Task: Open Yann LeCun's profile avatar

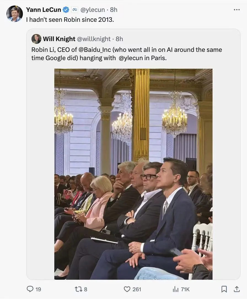Action: tap(15, 14)
